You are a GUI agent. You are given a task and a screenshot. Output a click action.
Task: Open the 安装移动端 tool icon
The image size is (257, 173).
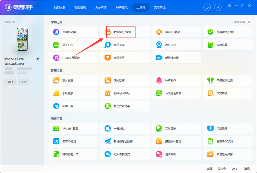56,32
